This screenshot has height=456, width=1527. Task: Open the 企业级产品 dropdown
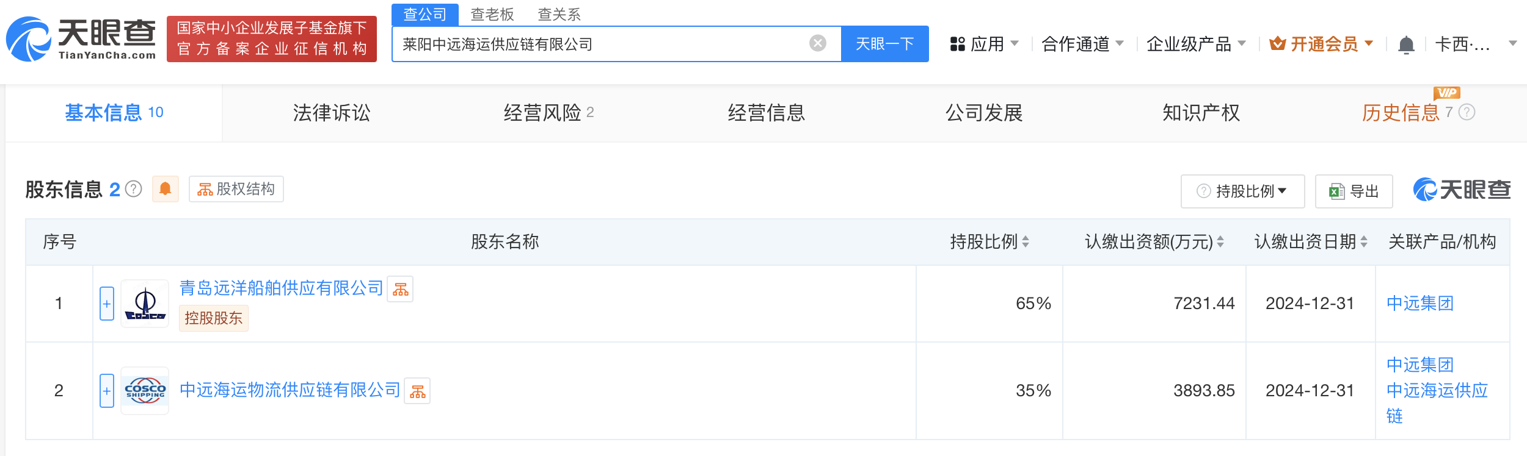click(1196, 44)
